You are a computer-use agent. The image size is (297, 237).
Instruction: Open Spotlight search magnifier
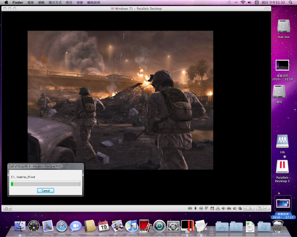click(x=291, y=2)
